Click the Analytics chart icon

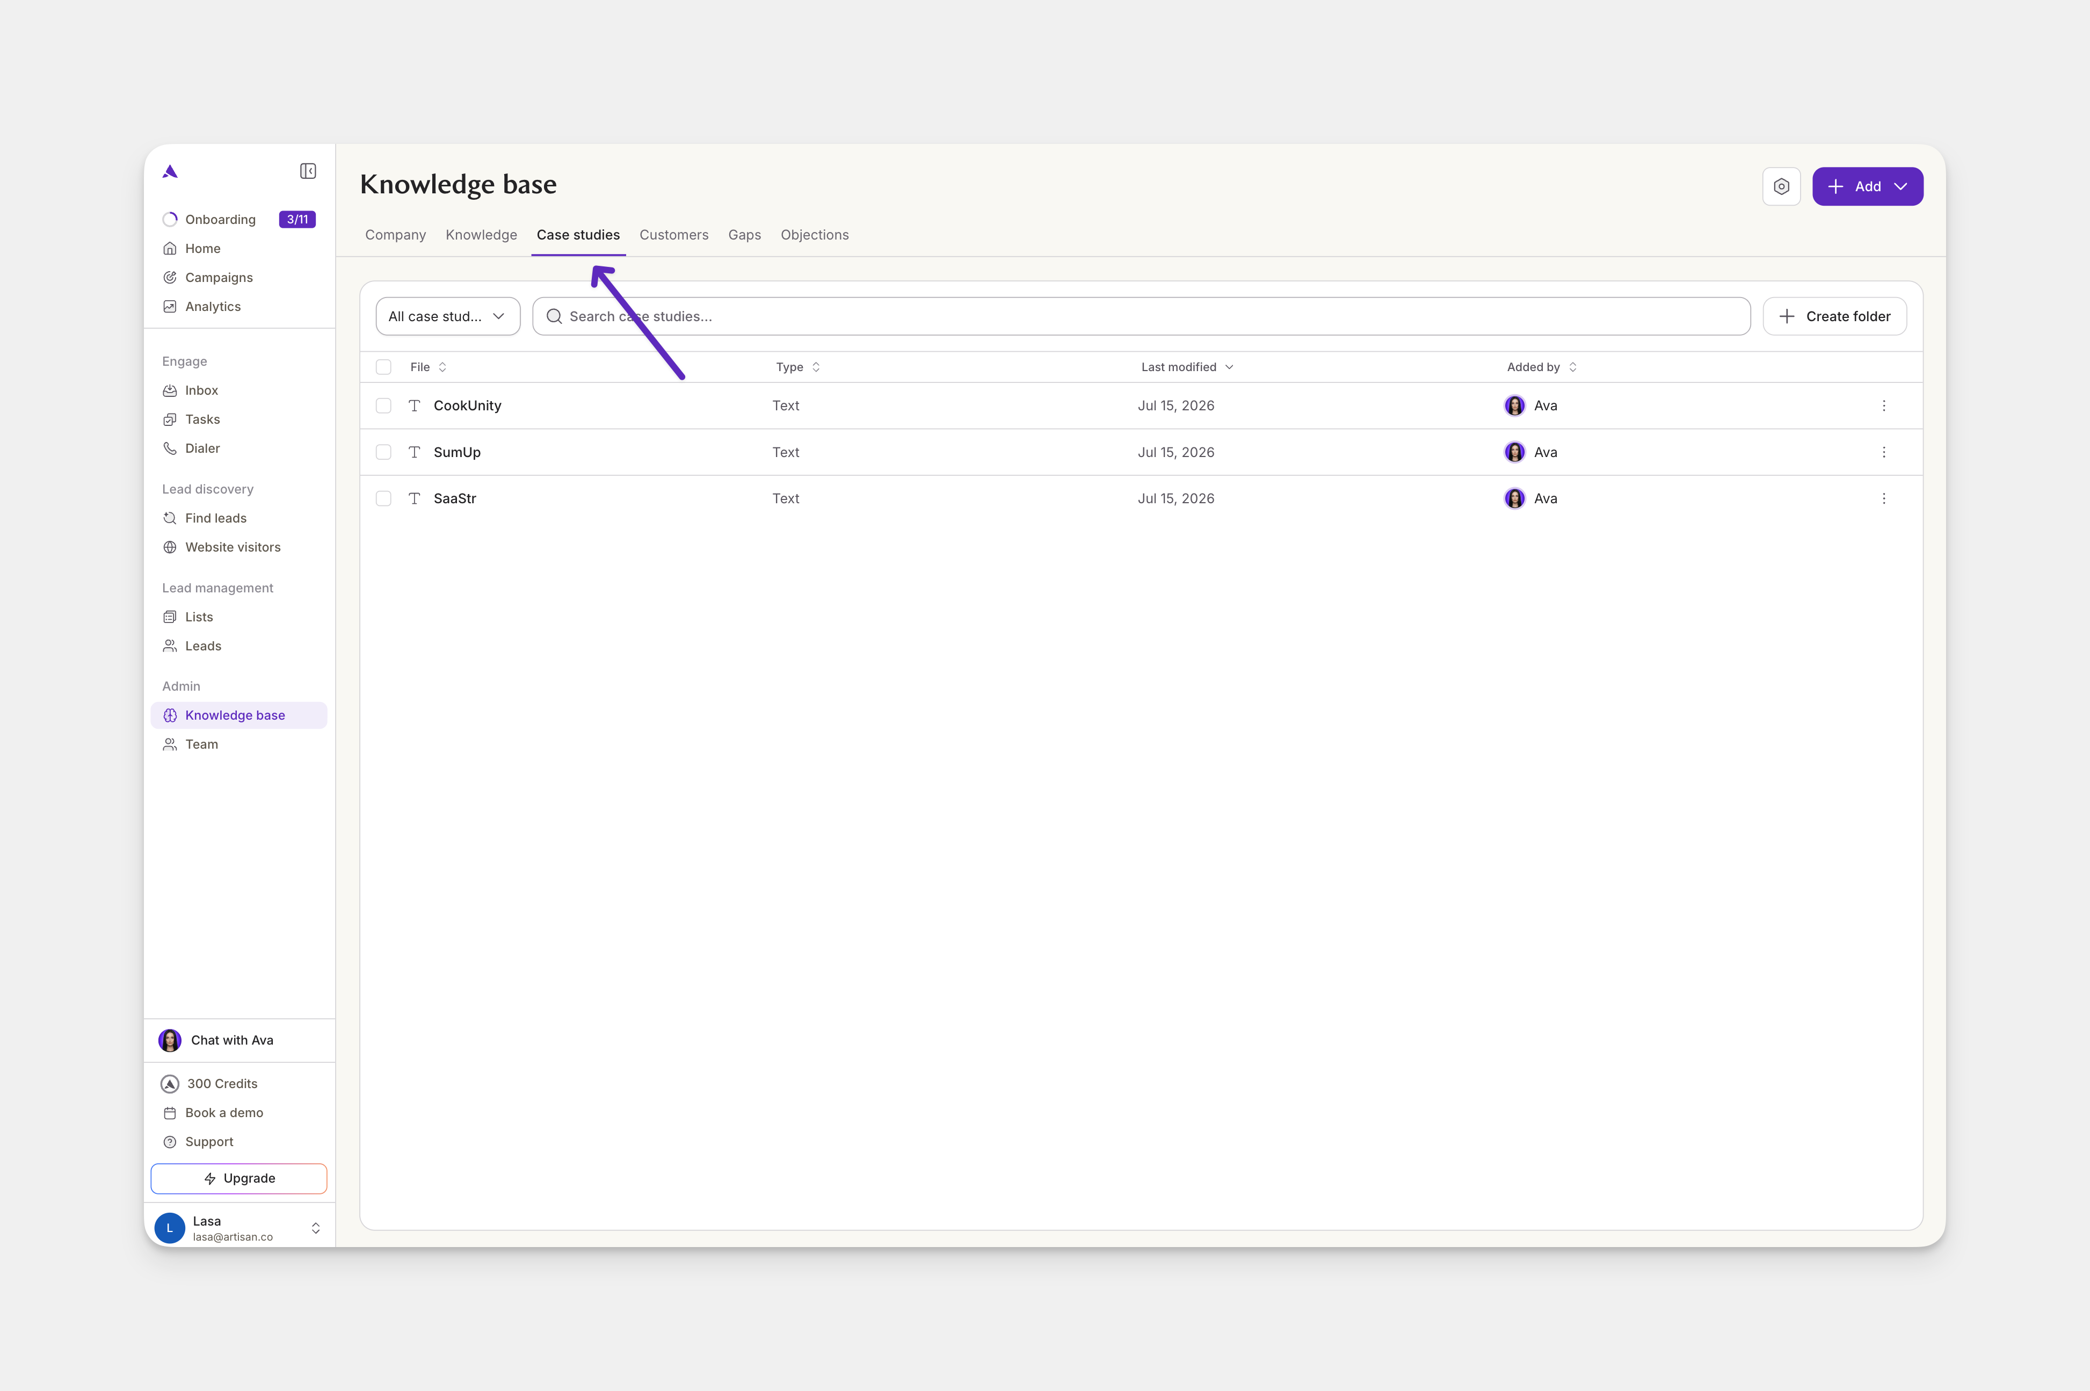[x=170, y=307]
